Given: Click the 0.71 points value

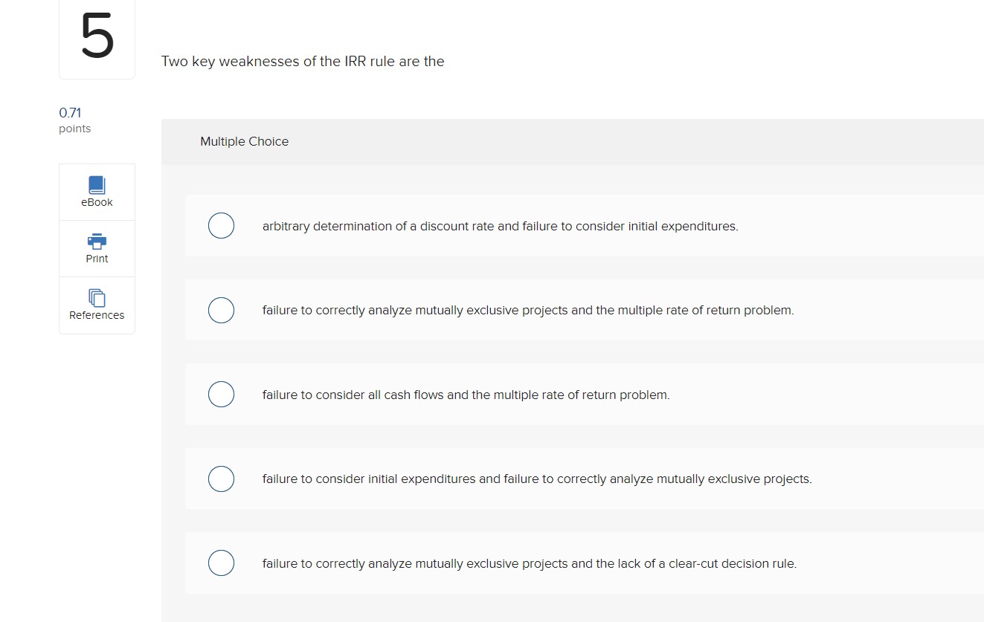Looking at the screenshot, I should (70, 113).
